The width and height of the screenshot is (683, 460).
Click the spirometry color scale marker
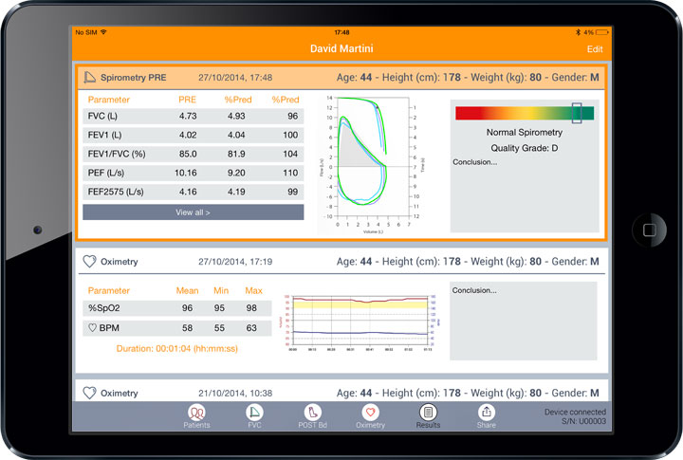coord(577,113)
